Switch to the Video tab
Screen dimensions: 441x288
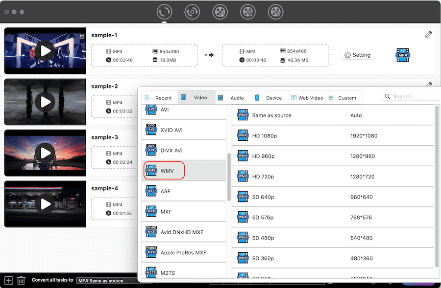[x=197, y=97]
